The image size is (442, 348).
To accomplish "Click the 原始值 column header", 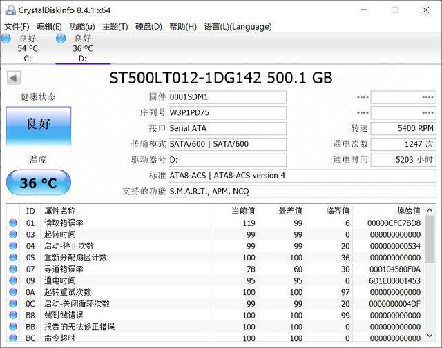I will tap(407, 211).
